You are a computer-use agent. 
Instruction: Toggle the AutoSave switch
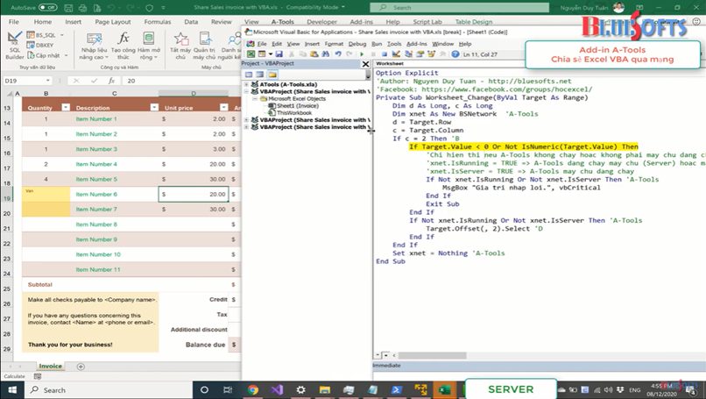pyautogui.click(x=47, y=7)
